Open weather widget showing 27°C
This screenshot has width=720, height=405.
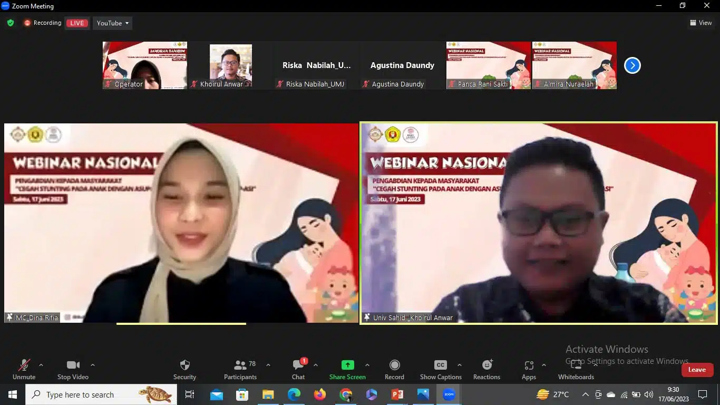pyautogui.click(x=552, y=394)
